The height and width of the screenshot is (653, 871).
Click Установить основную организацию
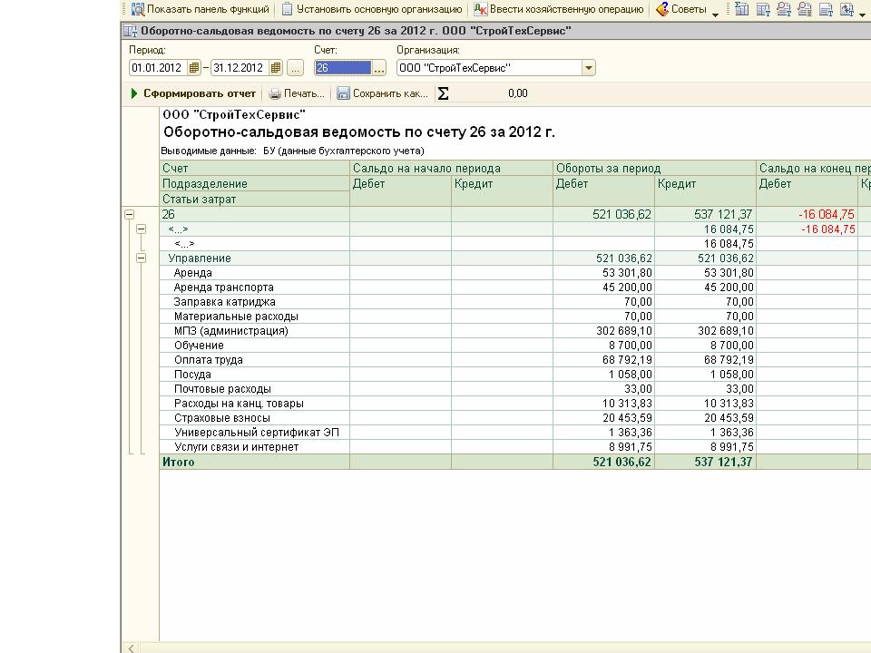tap(372, 9)
